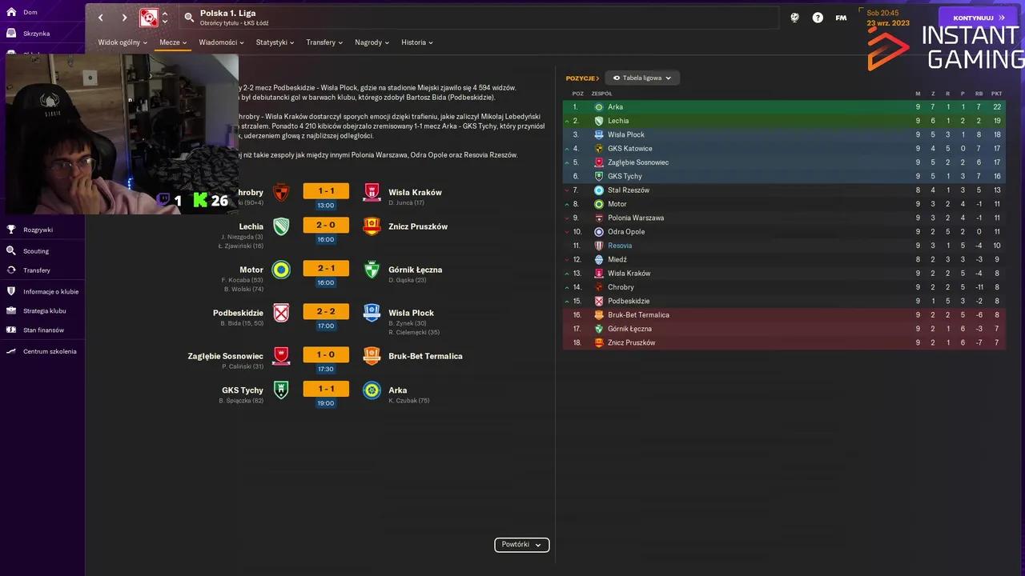Expand the Statystyki menu chevron
Viewport: 1025px width, 576px height.
293,42
